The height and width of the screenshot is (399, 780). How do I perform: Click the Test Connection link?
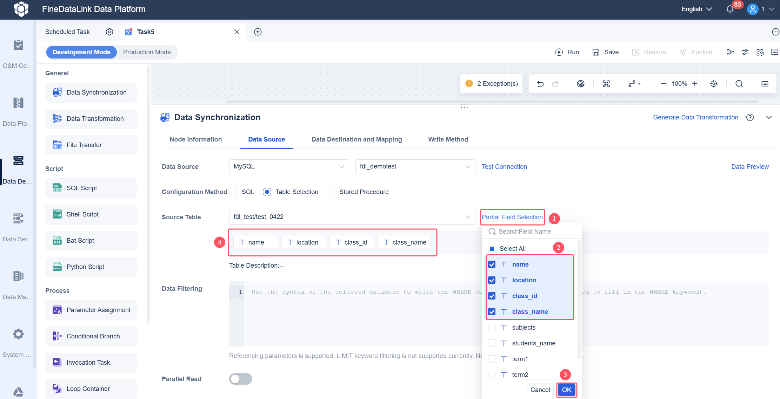(x=504, y=167)
